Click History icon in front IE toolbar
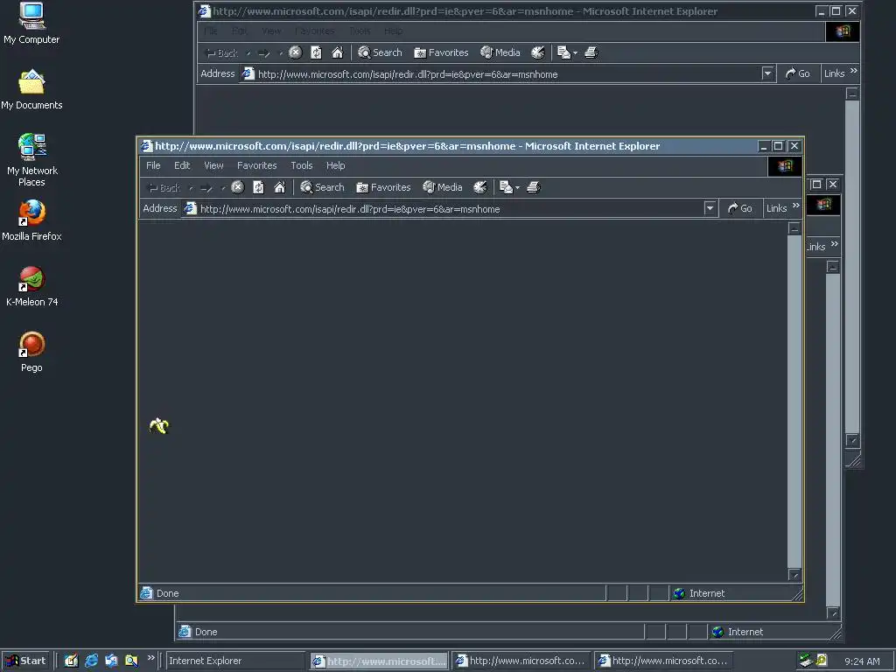Screen dimensions: 896x672 point(480,187)
